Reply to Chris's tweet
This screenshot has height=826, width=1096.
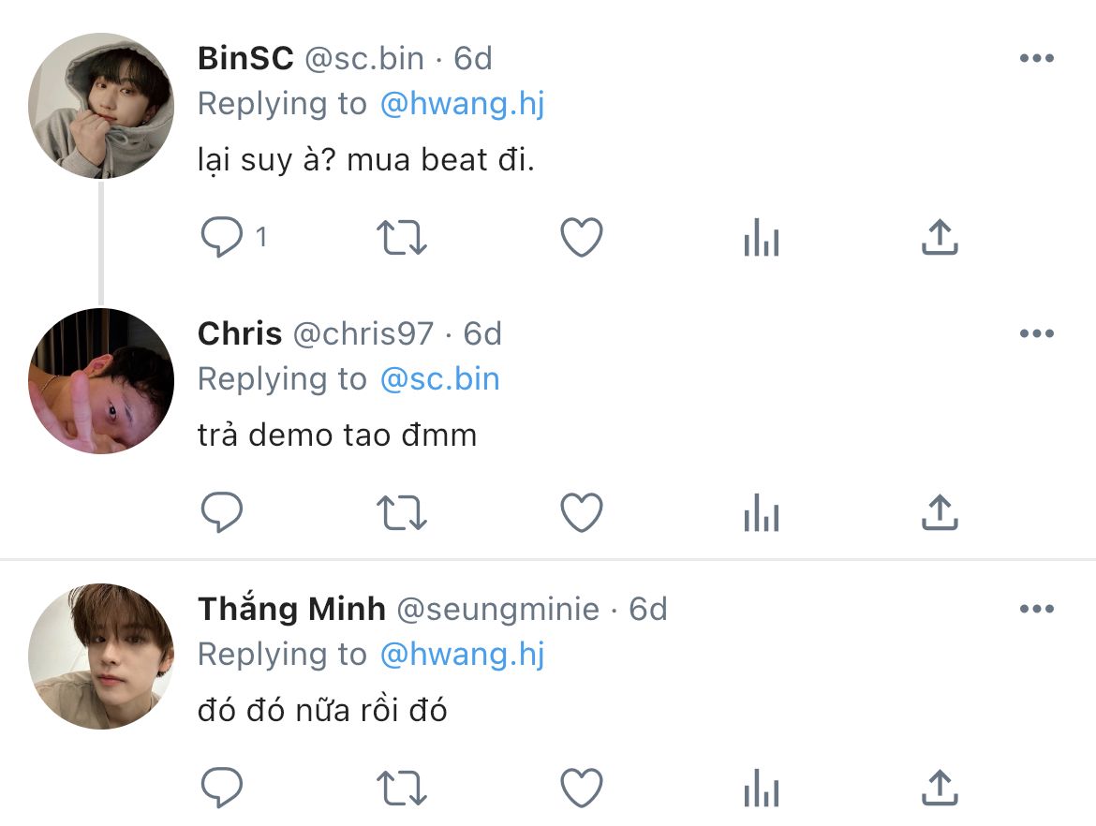point(222,512)
